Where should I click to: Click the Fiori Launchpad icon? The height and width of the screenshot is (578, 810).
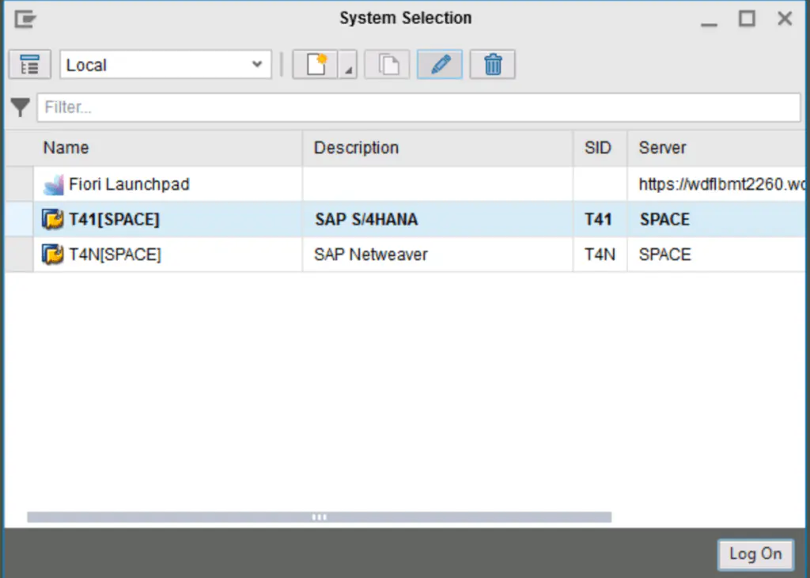53,185
